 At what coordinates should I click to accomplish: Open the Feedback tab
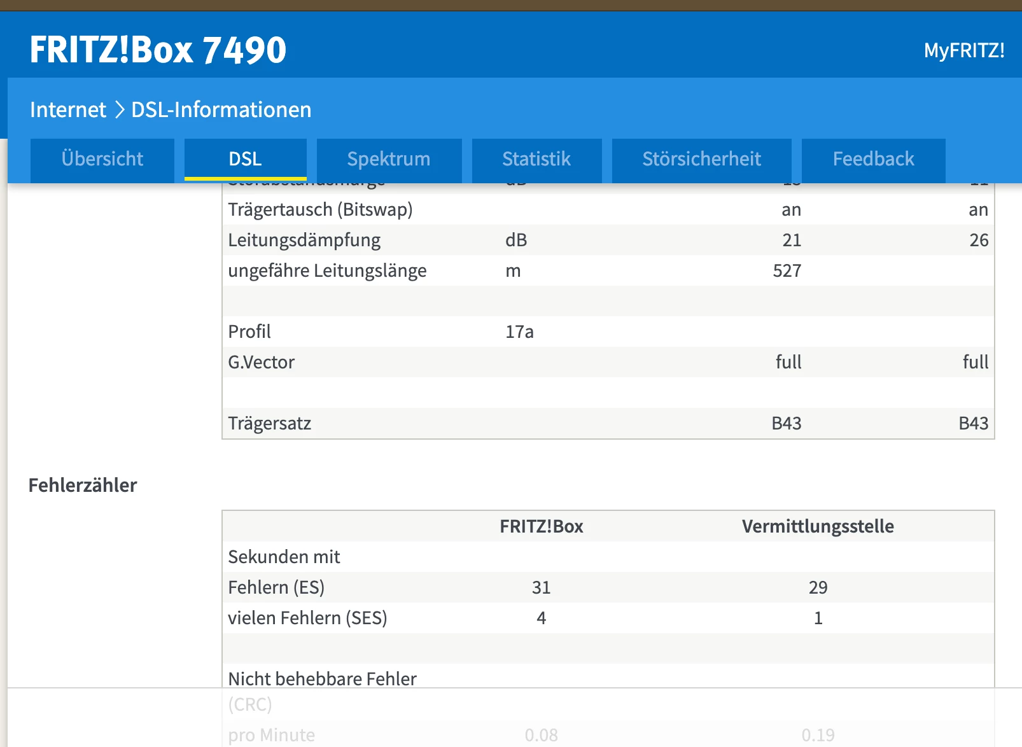(x=873, y=159)
